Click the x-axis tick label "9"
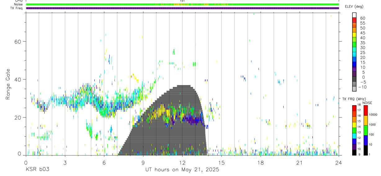 coord(143,163)
